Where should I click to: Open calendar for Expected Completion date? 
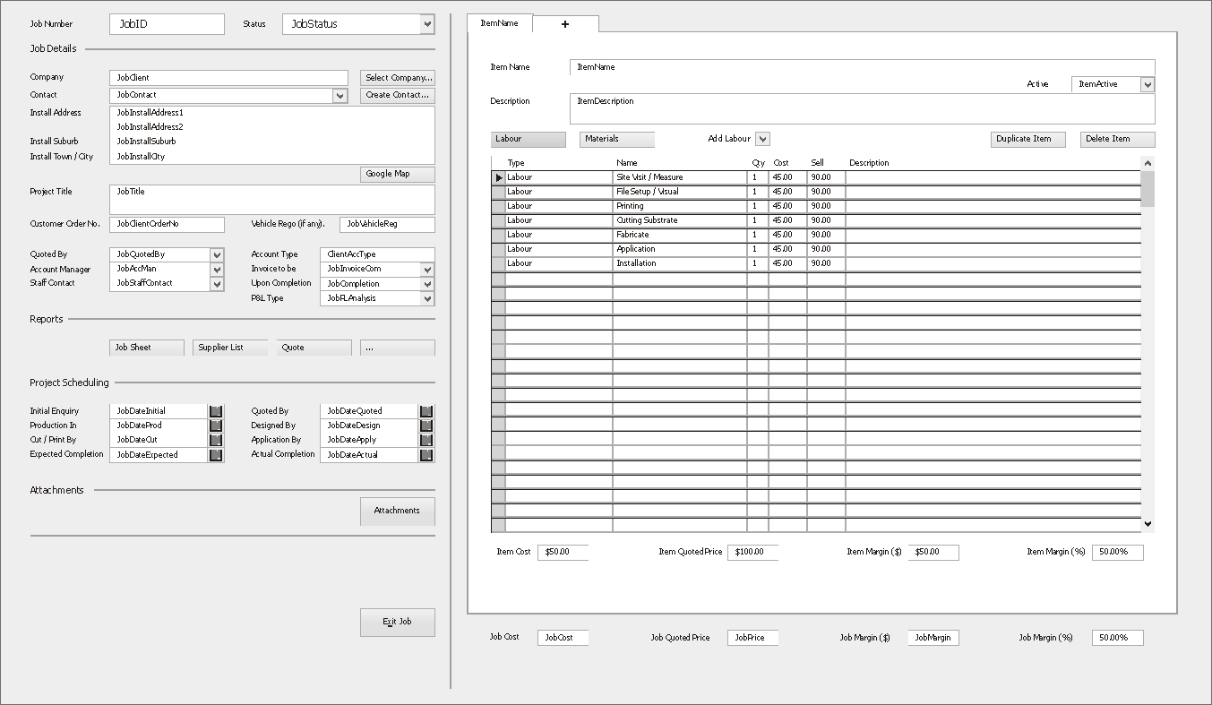pyautogui.click(x=216, y=455)
